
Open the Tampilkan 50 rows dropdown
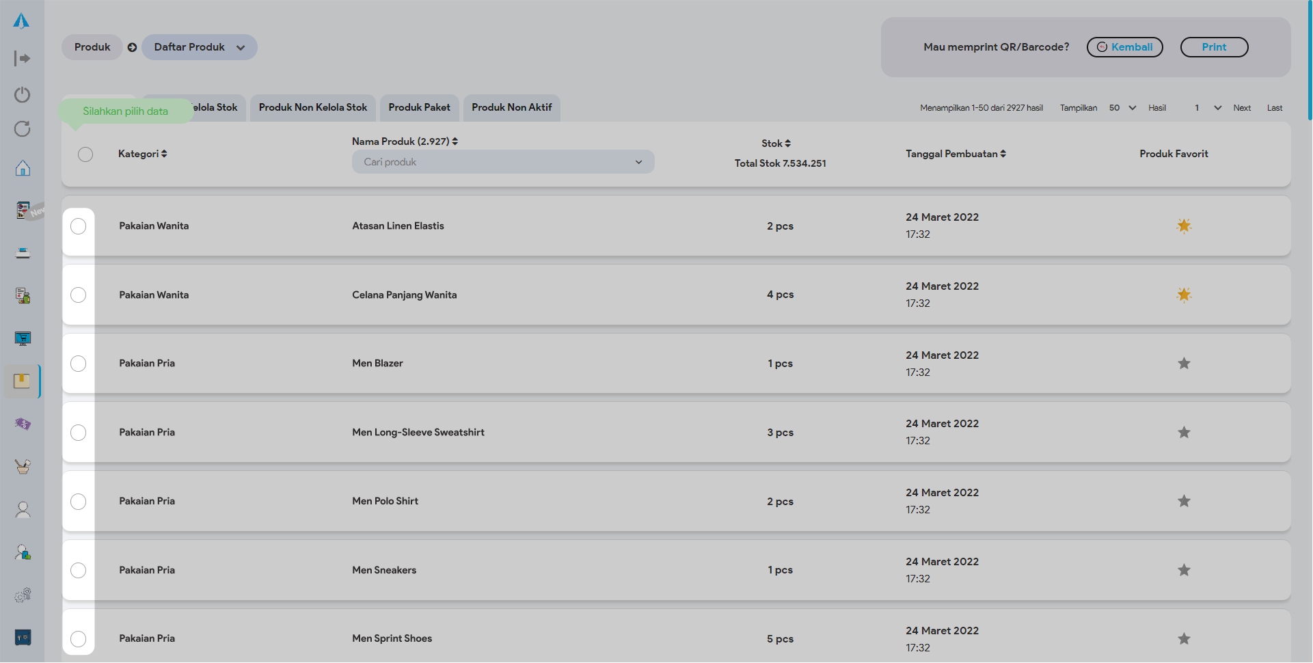tap(1122, 108)
